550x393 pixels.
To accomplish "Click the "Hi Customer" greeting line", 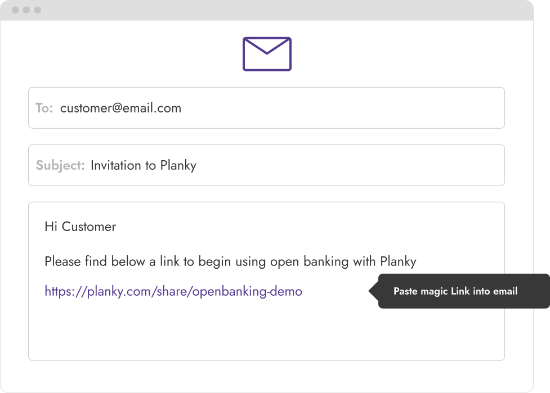I will coord(81,227).
